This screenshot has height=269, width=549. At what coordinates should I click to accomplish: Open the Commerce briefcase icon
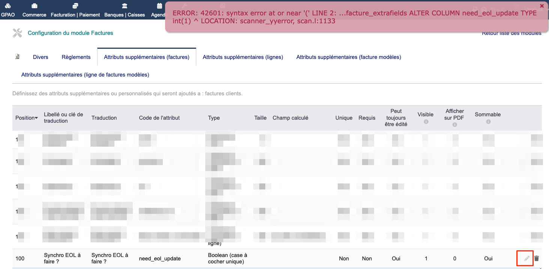point(34,6)
